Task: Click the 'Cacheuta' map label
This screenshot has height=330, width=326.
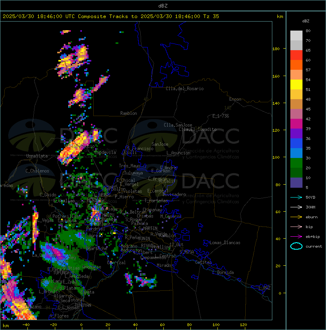Action: [x=67, y=221]
